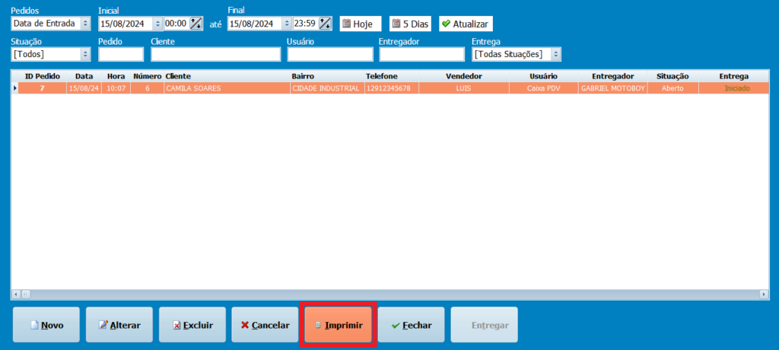The height and width of the screenshot is (350, 779).
Task: Click the LUIS vendedor cell
Action: (463, 88)
